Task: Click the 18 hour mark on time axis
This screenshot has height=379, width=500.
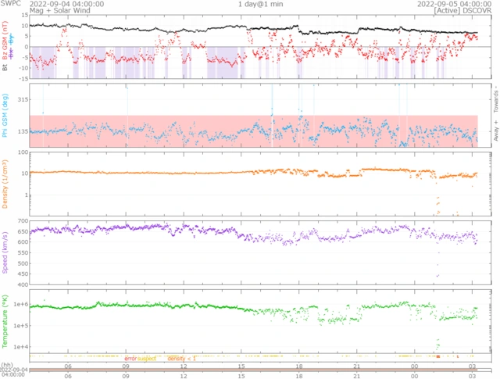Action: tap(299, 366)
